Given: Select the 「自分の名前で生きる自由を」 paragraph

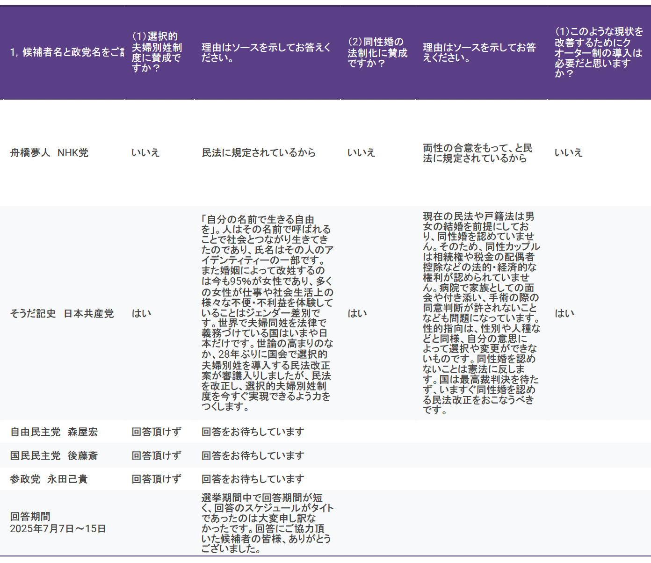Looking at the screenshot, I should pyautogui.click(x=267, y=313).
